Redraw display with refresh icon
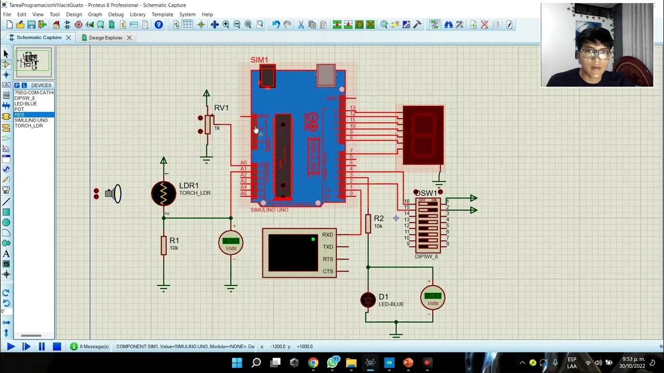 tap(176, 24)
